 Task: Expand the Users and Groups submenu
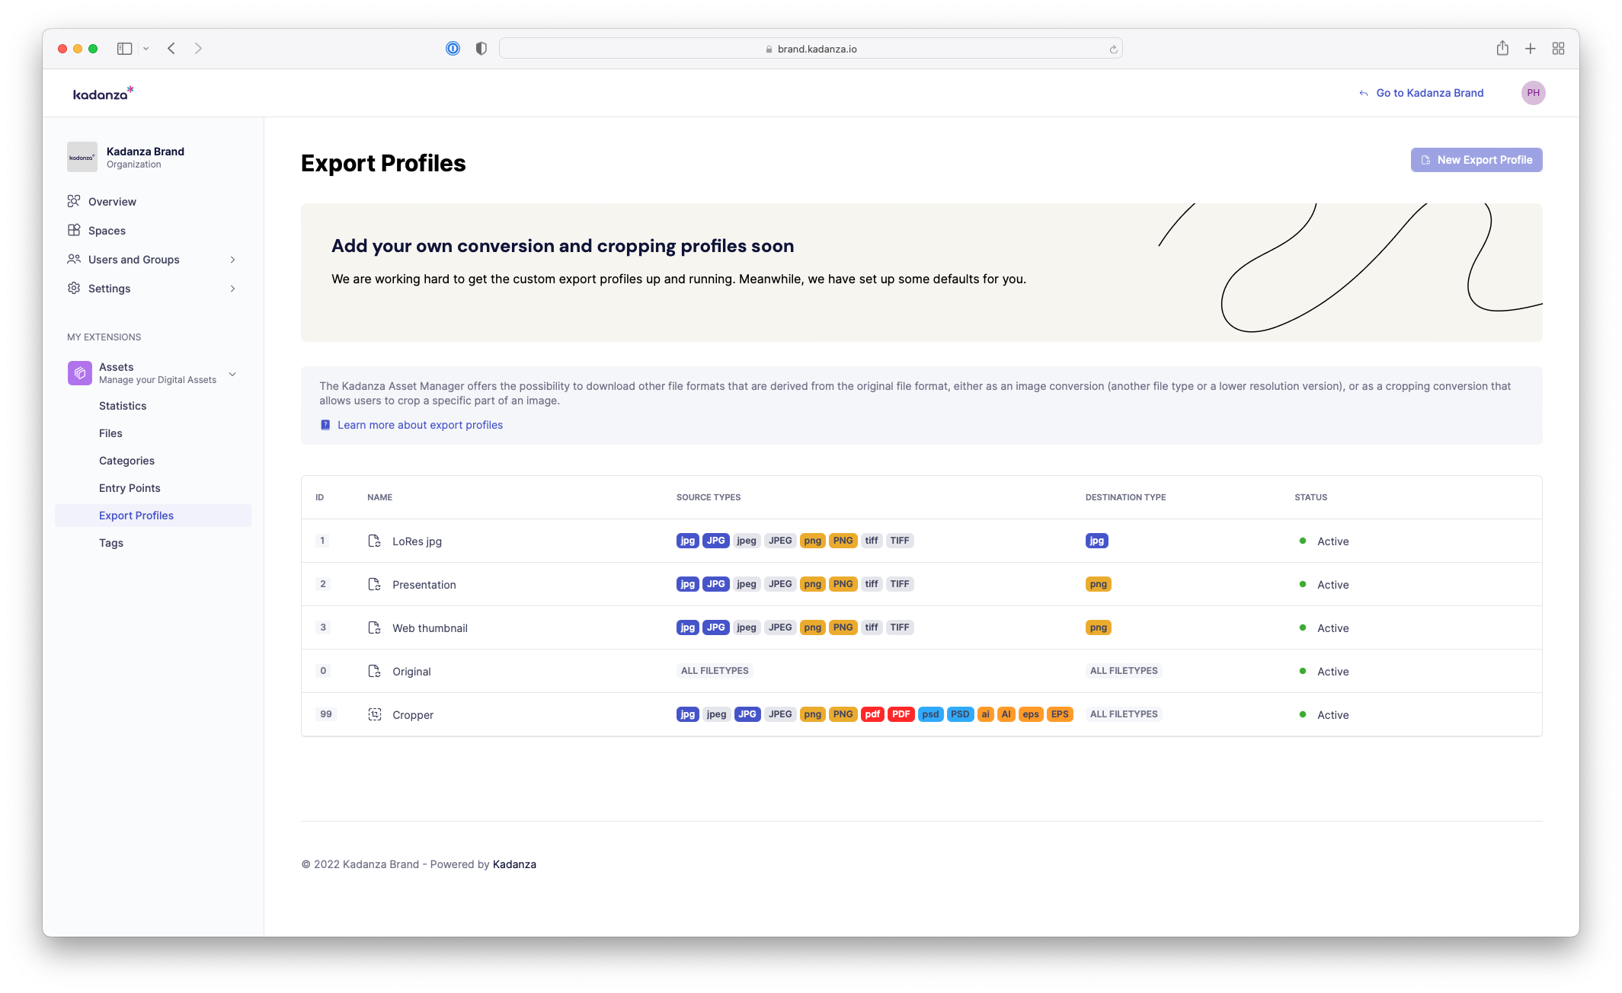tap(232, 260)
